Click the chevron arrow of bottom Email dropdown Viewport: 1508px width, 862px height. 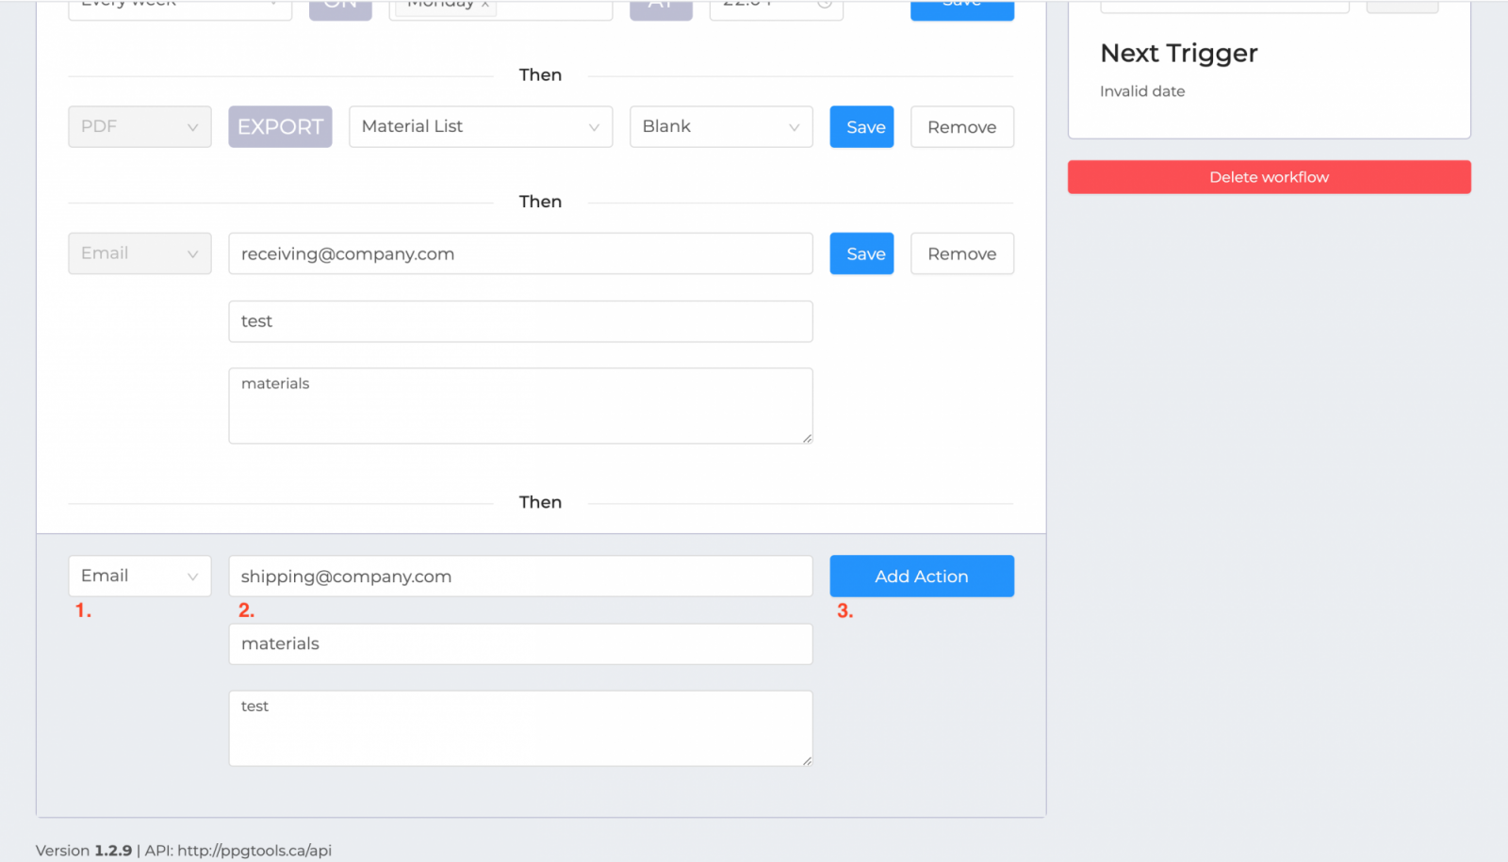(192, 577)
